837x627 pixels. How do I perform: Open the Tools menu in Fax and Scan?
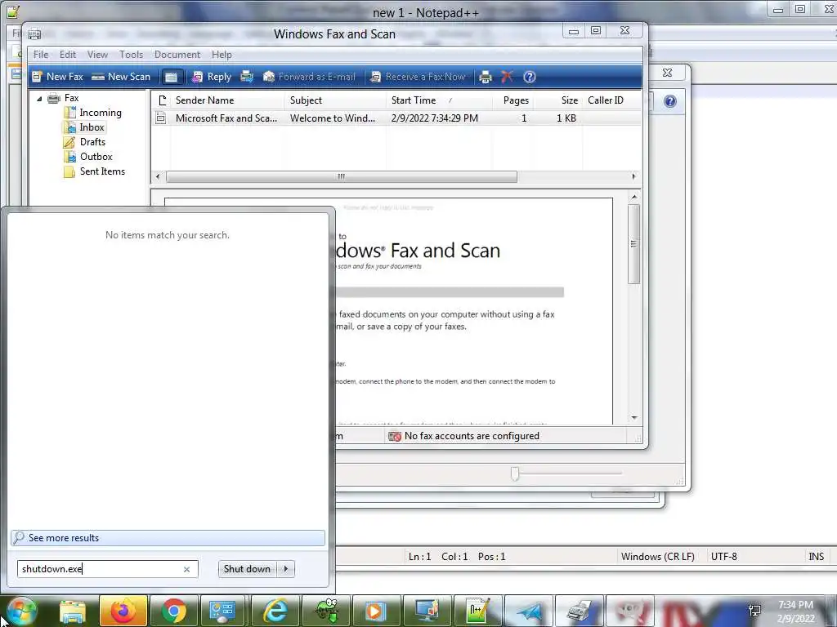click(131, 55)
